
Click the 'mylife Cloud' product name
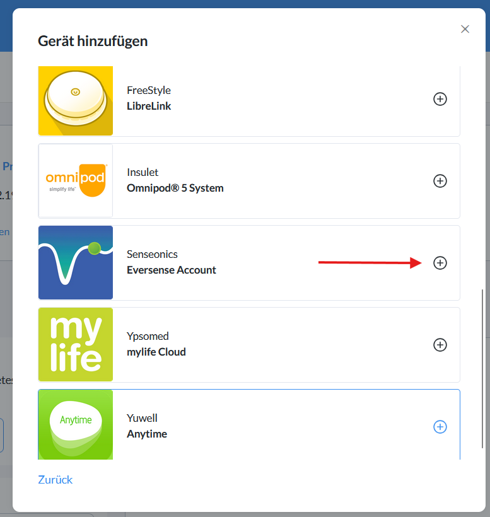click(x=156, y=352)
